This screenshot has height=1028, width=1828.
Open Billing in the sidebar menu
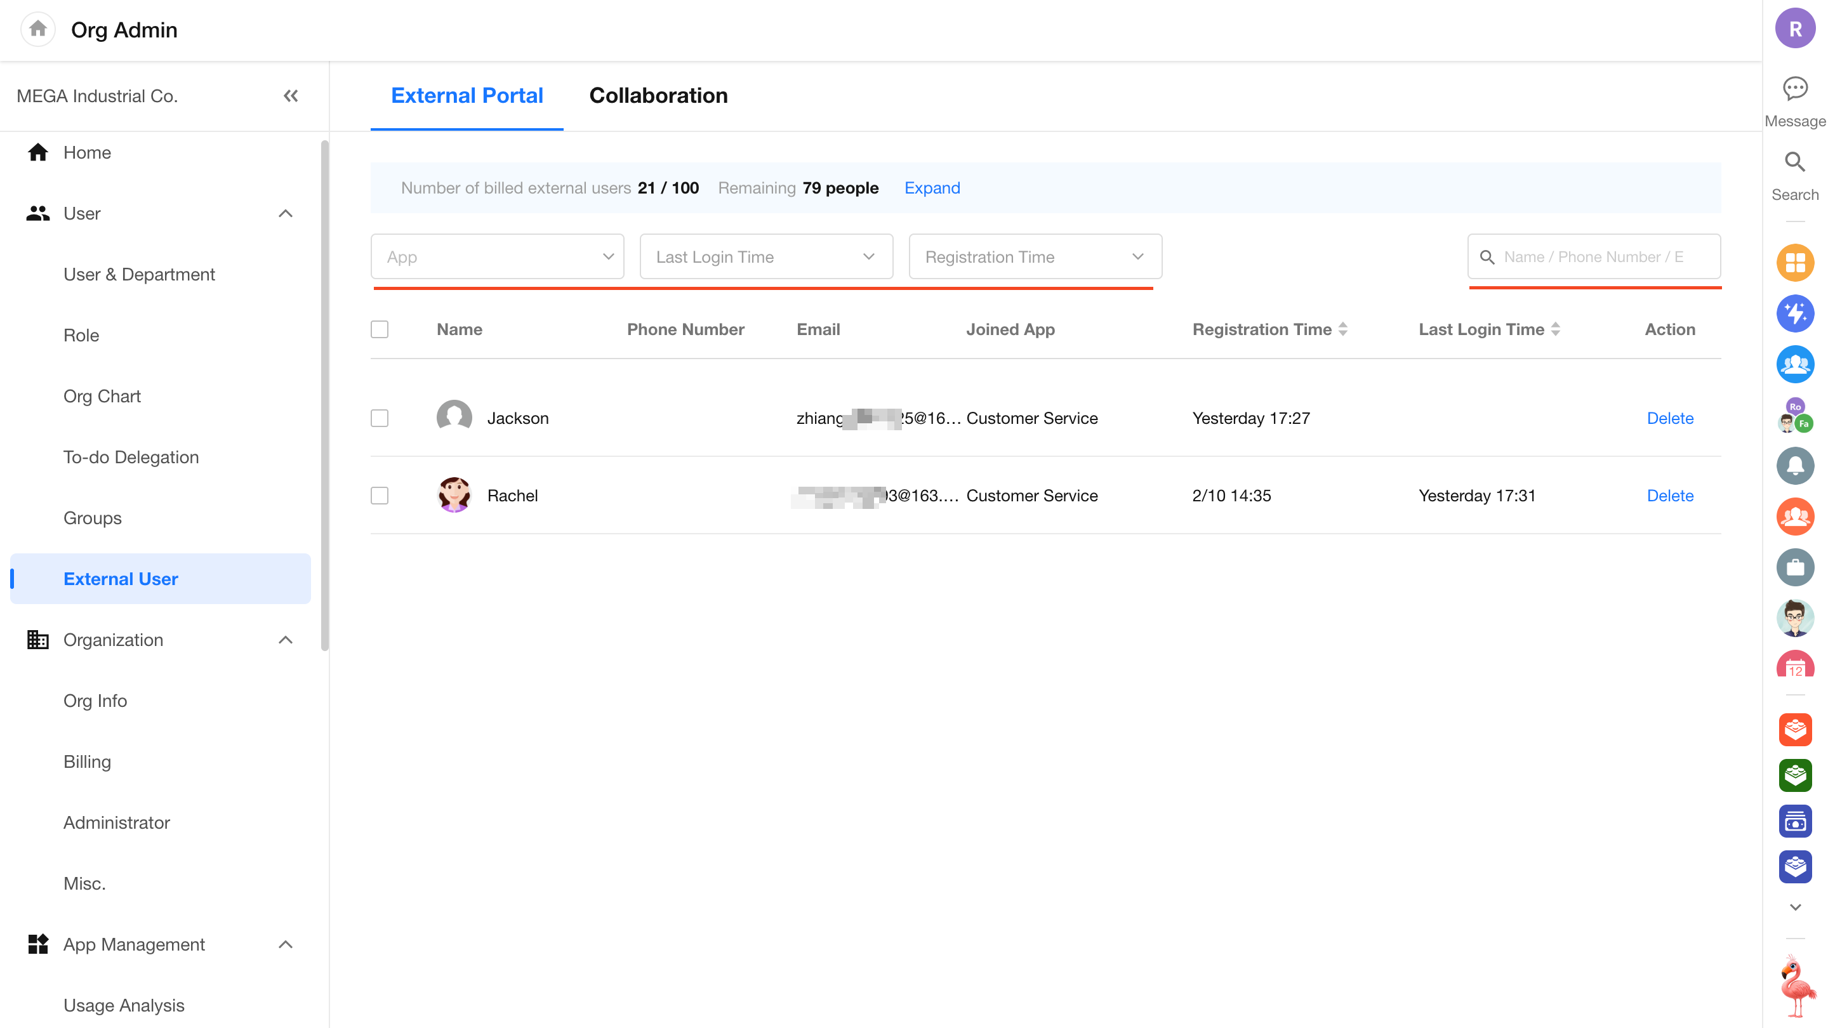[x=86, y=761]
